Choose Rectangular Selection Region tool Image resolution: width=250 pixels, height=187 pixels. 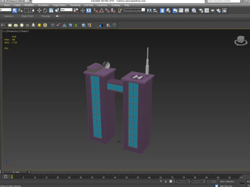coord(27,10)
